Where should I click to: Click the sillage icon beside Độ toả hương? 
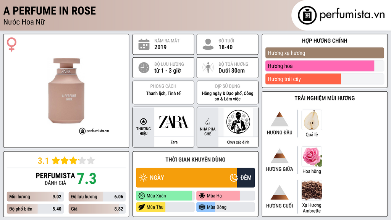[208, 68]
